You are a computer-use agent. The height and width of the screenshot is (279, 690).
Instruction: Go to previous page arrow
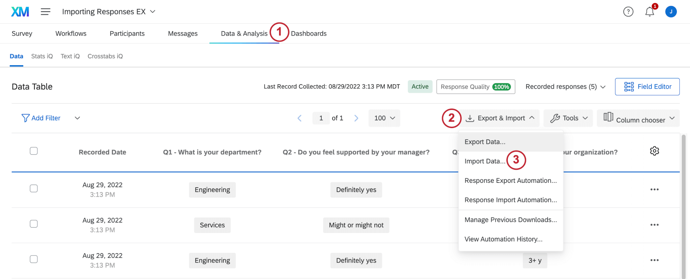click(x=300, y=118)
